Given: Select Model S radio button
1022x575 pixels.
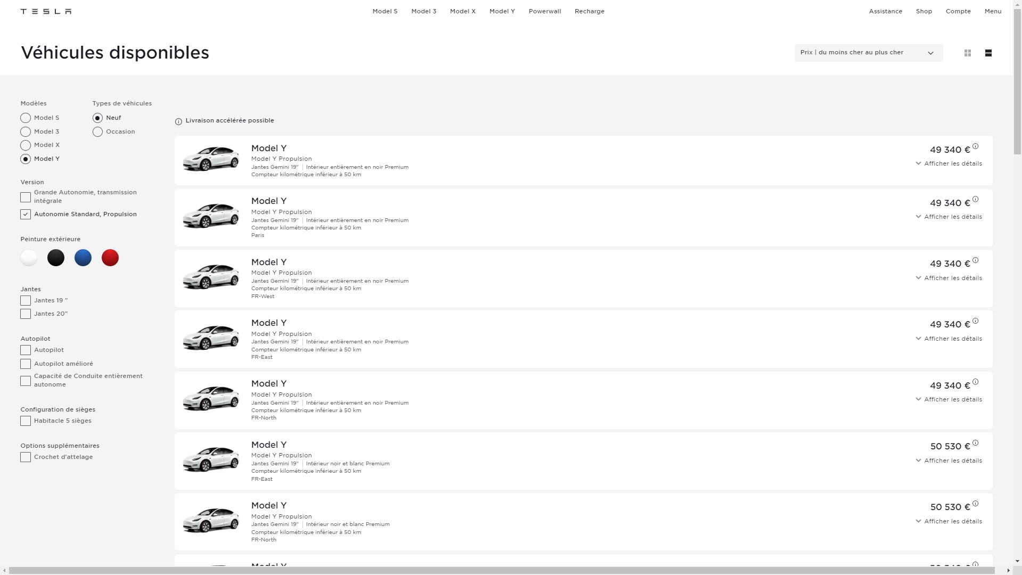Looking at the screenshot, I should coord(26,118).
